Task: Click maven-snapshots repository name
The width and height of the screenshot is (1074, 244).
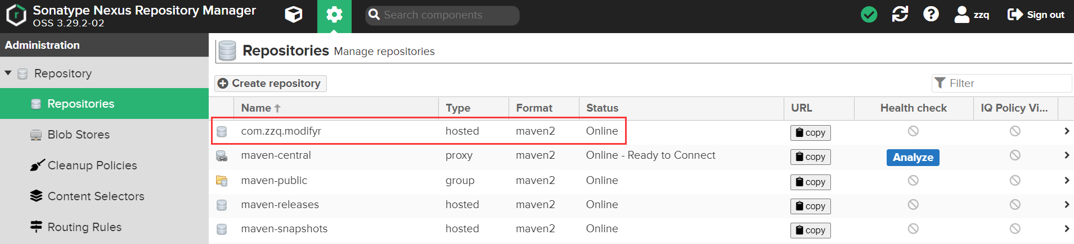Action: click(x=285, y=229)
